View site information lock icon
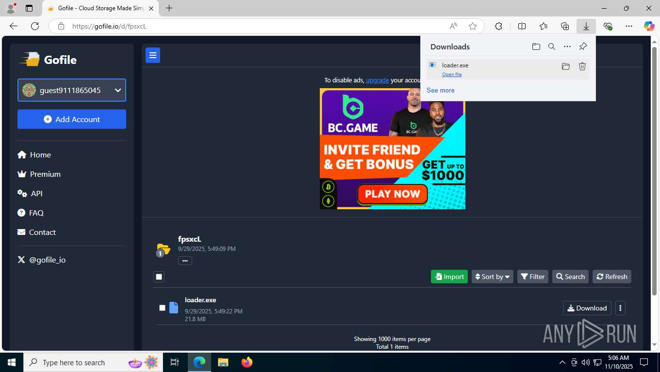 (61, 26)
